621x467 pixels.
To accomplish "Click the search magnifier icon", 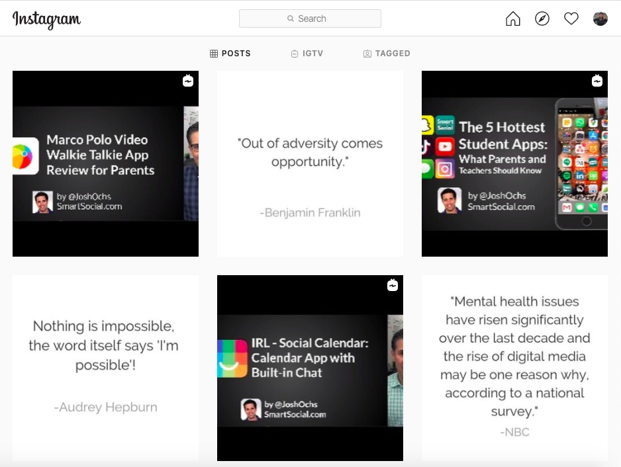I will pyautogui.click(x=291, y=19).
